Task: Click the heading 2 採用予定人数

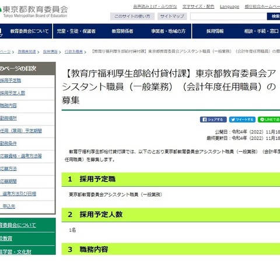Action: pos(95,215)
